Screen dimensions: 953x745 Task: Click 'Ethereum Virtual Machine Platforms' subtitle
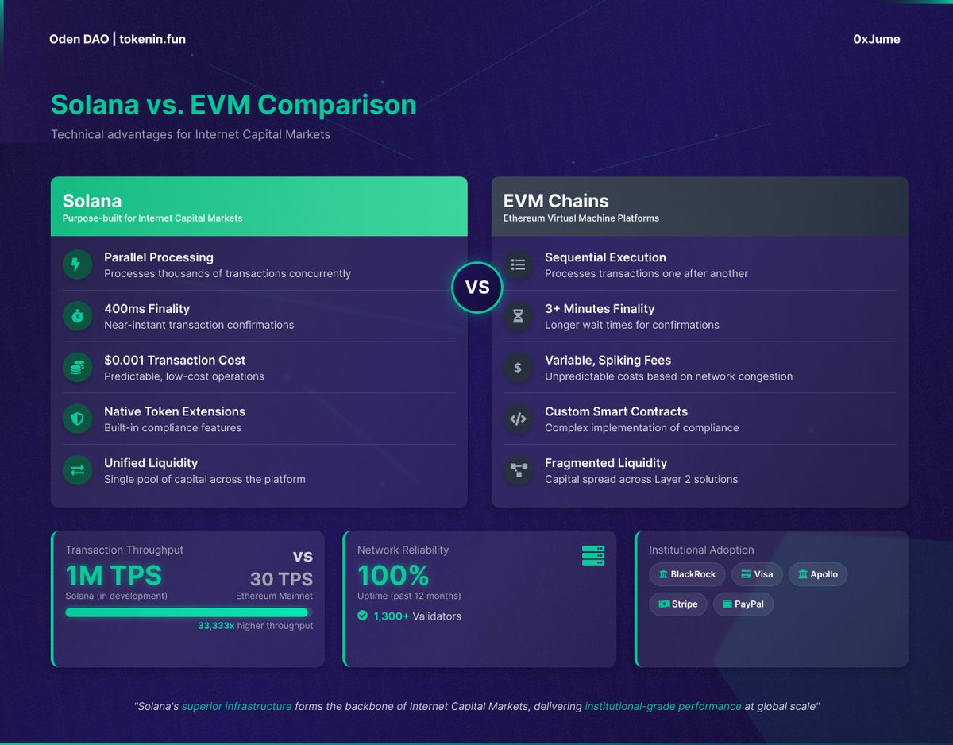coord(581,218)
